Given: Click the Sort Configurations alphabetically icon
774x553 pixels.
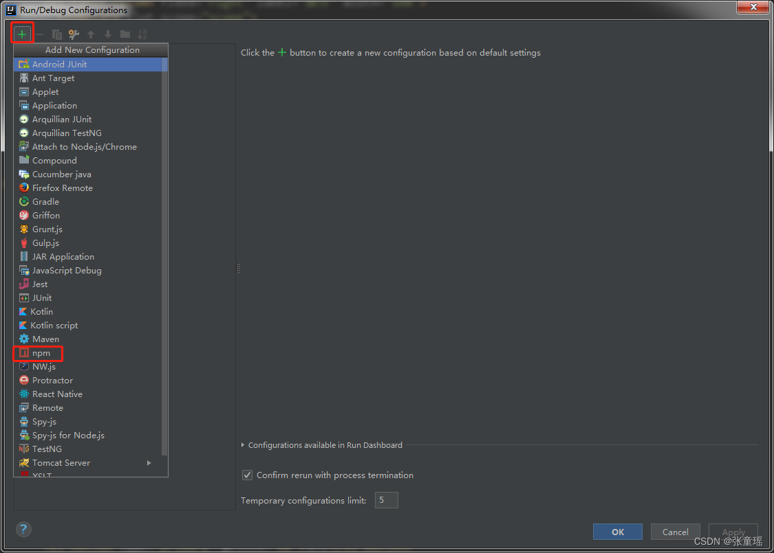Looking at the screenshot, I should click(x=142, y=34).
